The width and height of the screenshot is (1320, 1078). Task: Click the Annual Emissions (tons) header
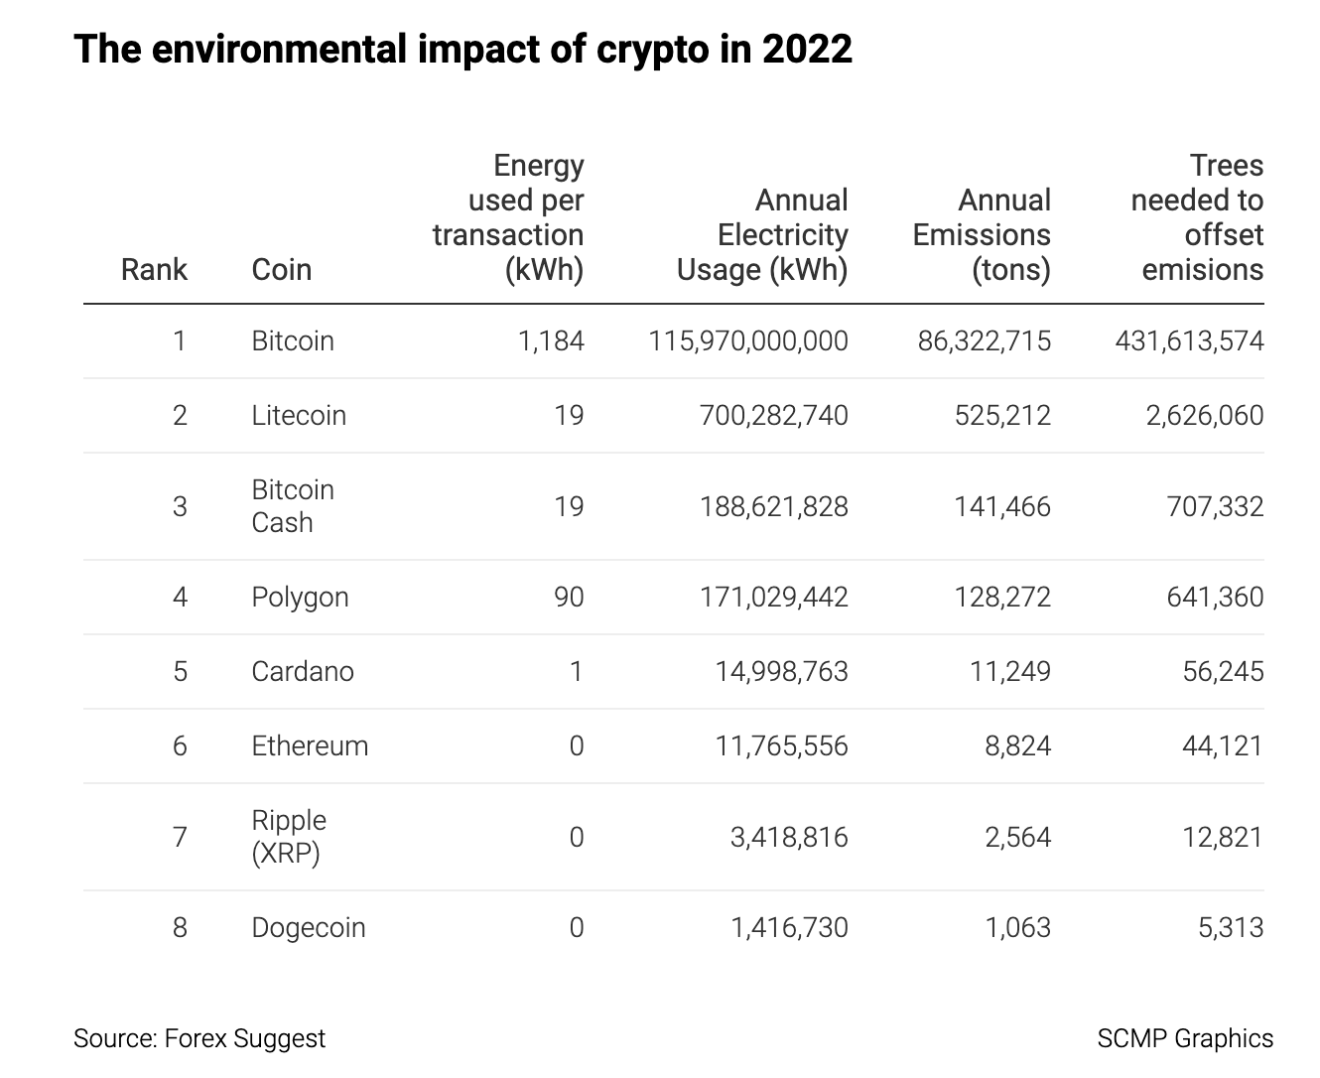(x=982, y=234)
